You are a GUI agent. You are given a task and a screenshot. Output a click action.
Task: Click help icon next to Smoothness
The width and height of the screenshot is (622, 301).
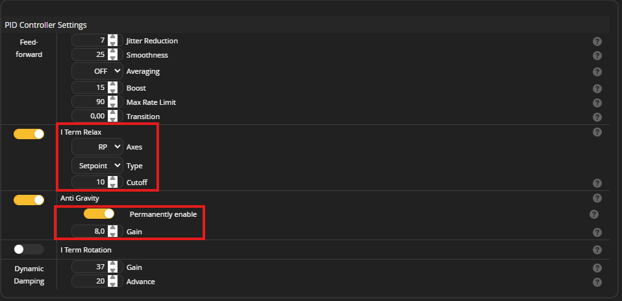[597, 56]
